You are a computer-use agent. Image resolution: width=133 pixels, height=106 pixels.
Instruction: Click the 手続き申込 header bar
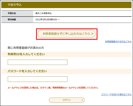pyautogui.click(x=66, y=5)
